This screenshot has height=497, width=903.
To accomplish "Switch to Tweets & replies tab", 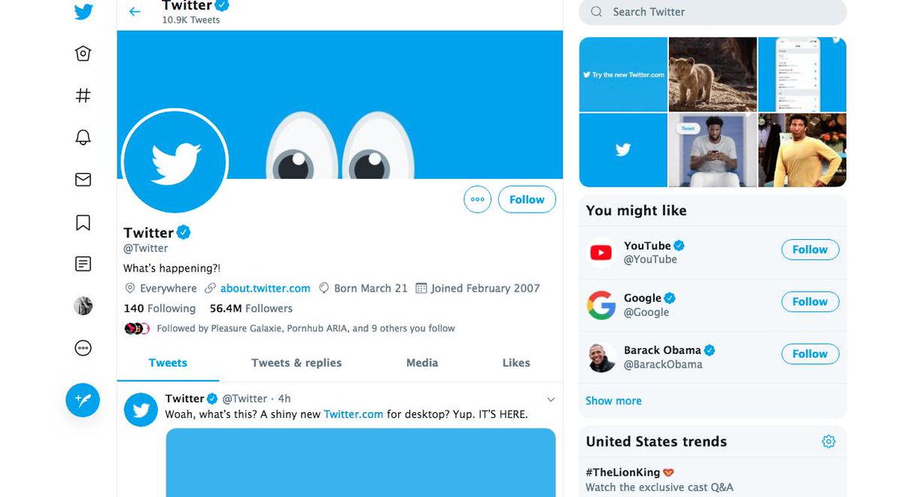I will tap(296, 362).
